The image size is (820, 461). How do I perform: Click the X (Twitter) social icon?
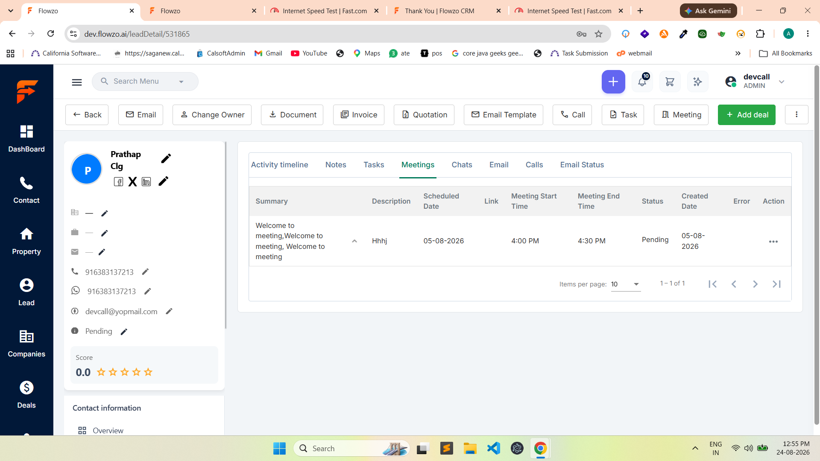coord(133,182)
